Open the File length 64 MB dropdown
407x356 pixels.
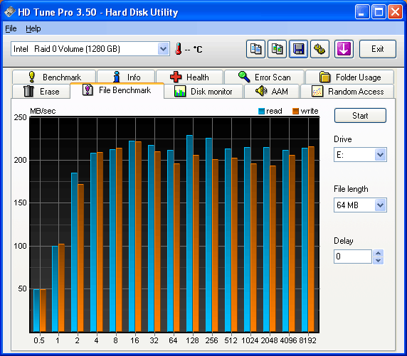(x=380, y=205)
